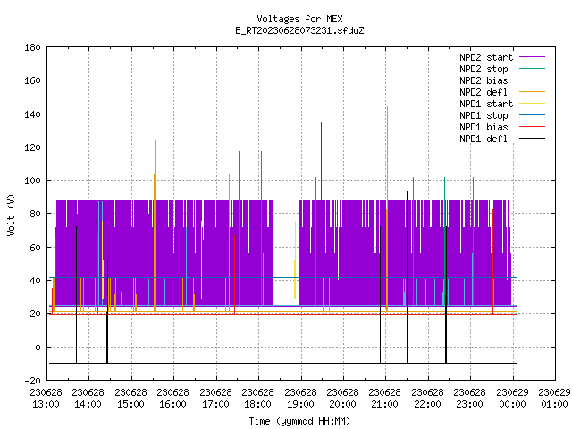The image size is (572, 429).
Task: Click the x-axis tick label 230628 16:00
Action: pyautogui.click(x=172, y=399)
